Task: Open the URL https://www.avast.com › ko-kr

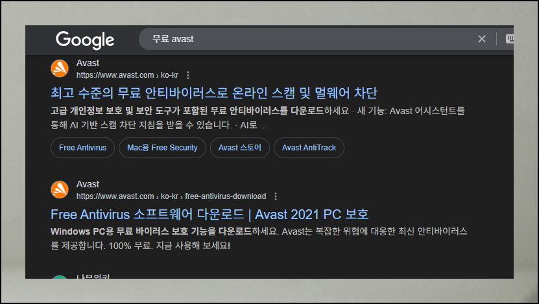Action: [x=127, y=75]
